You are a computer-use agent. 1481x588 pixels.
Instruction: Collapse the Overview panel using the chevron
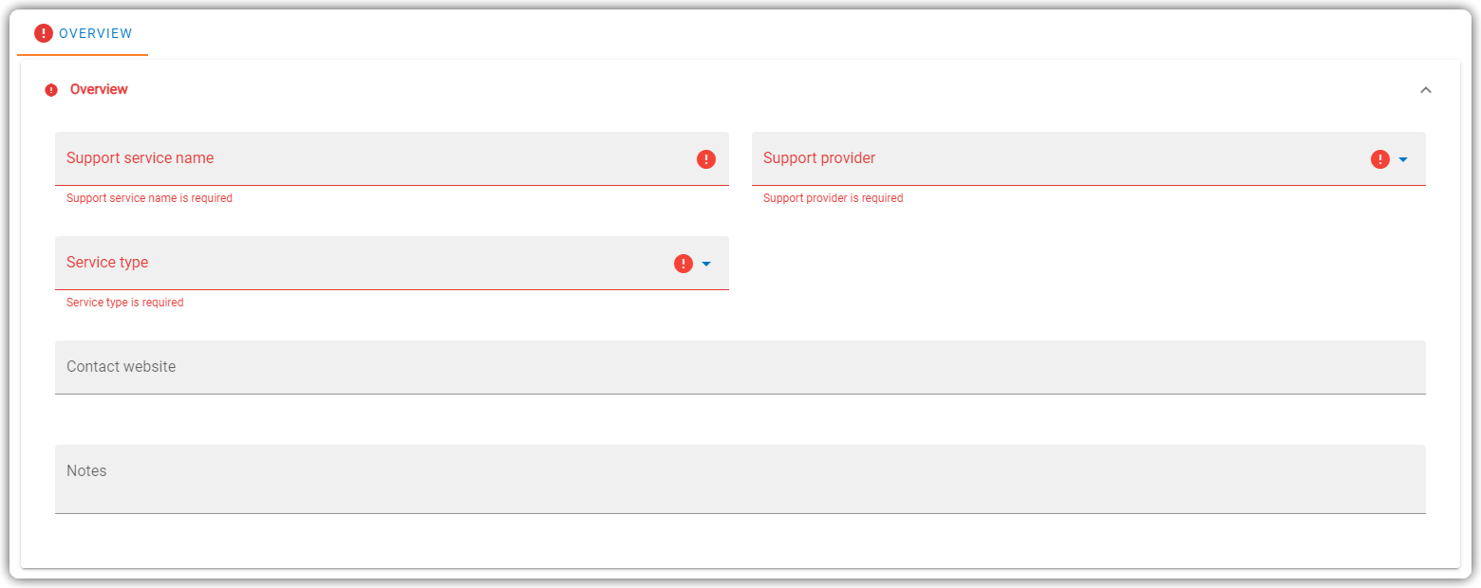click(1425, 90)
